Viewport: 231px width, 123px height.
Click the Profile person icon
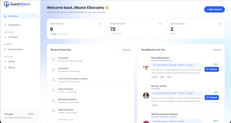[x=5, y=62]
